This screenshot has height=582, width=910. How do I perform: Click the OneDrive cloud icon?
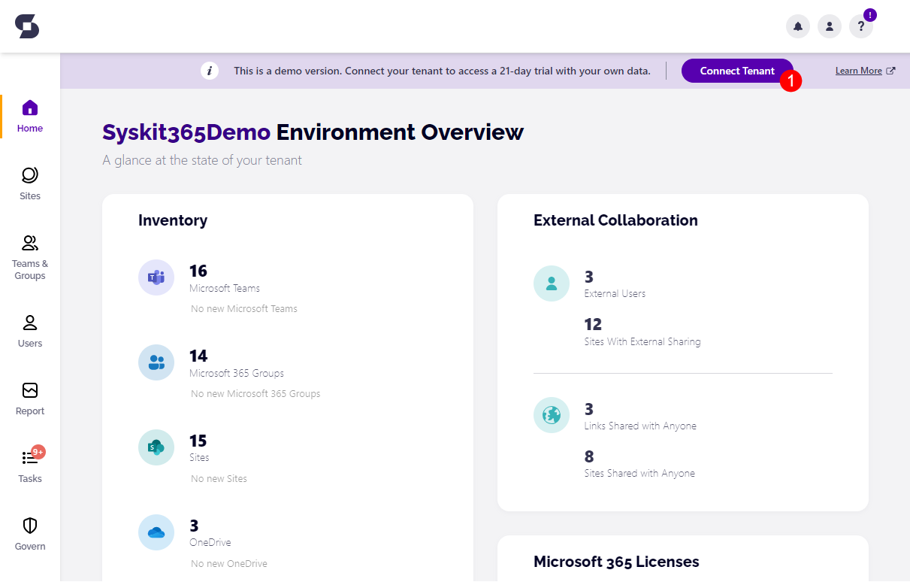point(156,532)
